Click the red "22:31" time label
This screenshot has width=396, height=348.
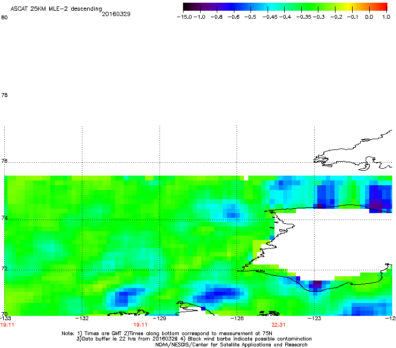[278, 325]
